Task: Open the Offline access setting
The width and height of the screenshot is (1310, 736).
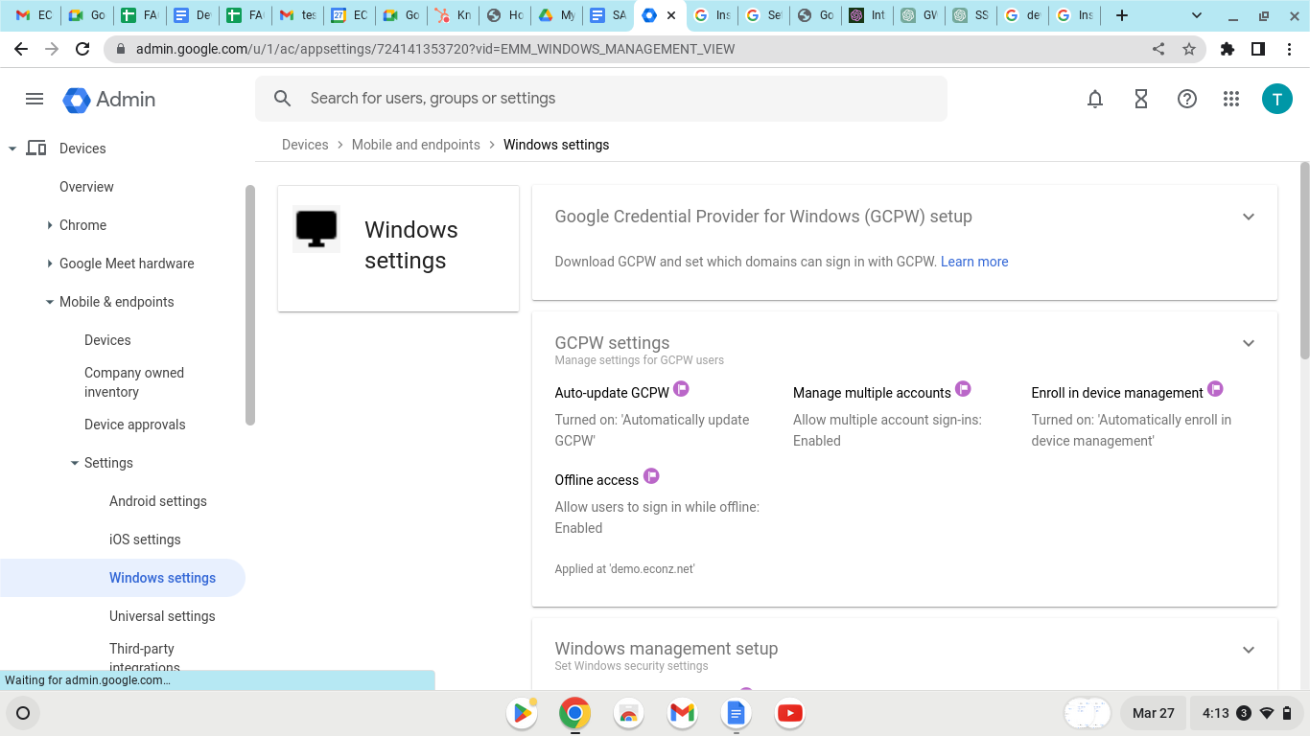Action: [x=597, y=480]
